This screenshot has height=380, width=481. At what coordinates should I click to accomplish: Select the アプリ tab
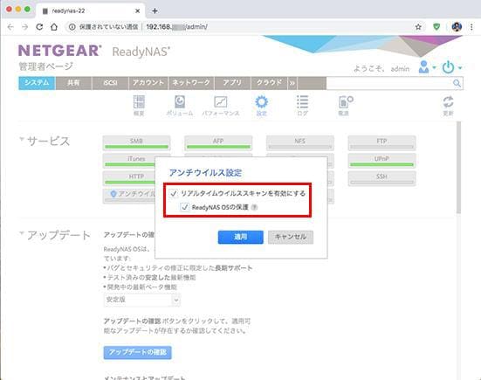point(232,83)
